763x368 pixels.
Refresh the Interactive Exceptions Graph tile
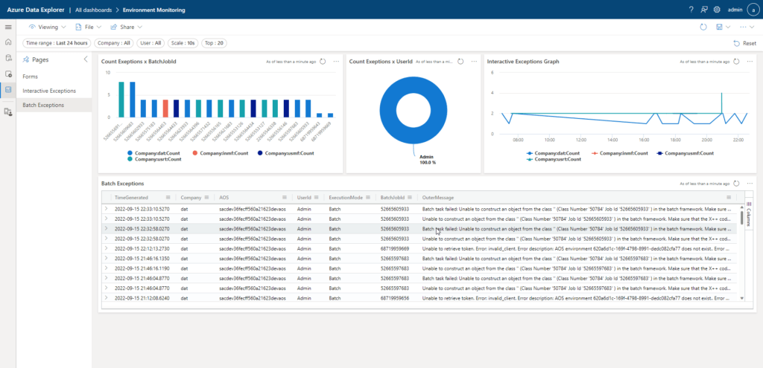736,62
